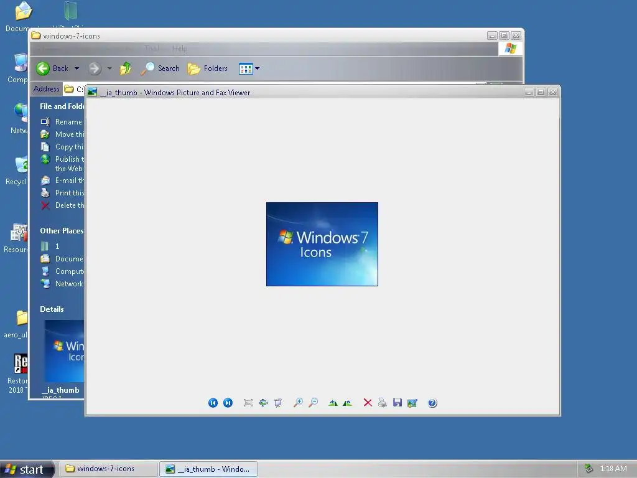Select Computer desktop icon
637x478 pixels.
[17, 68]
